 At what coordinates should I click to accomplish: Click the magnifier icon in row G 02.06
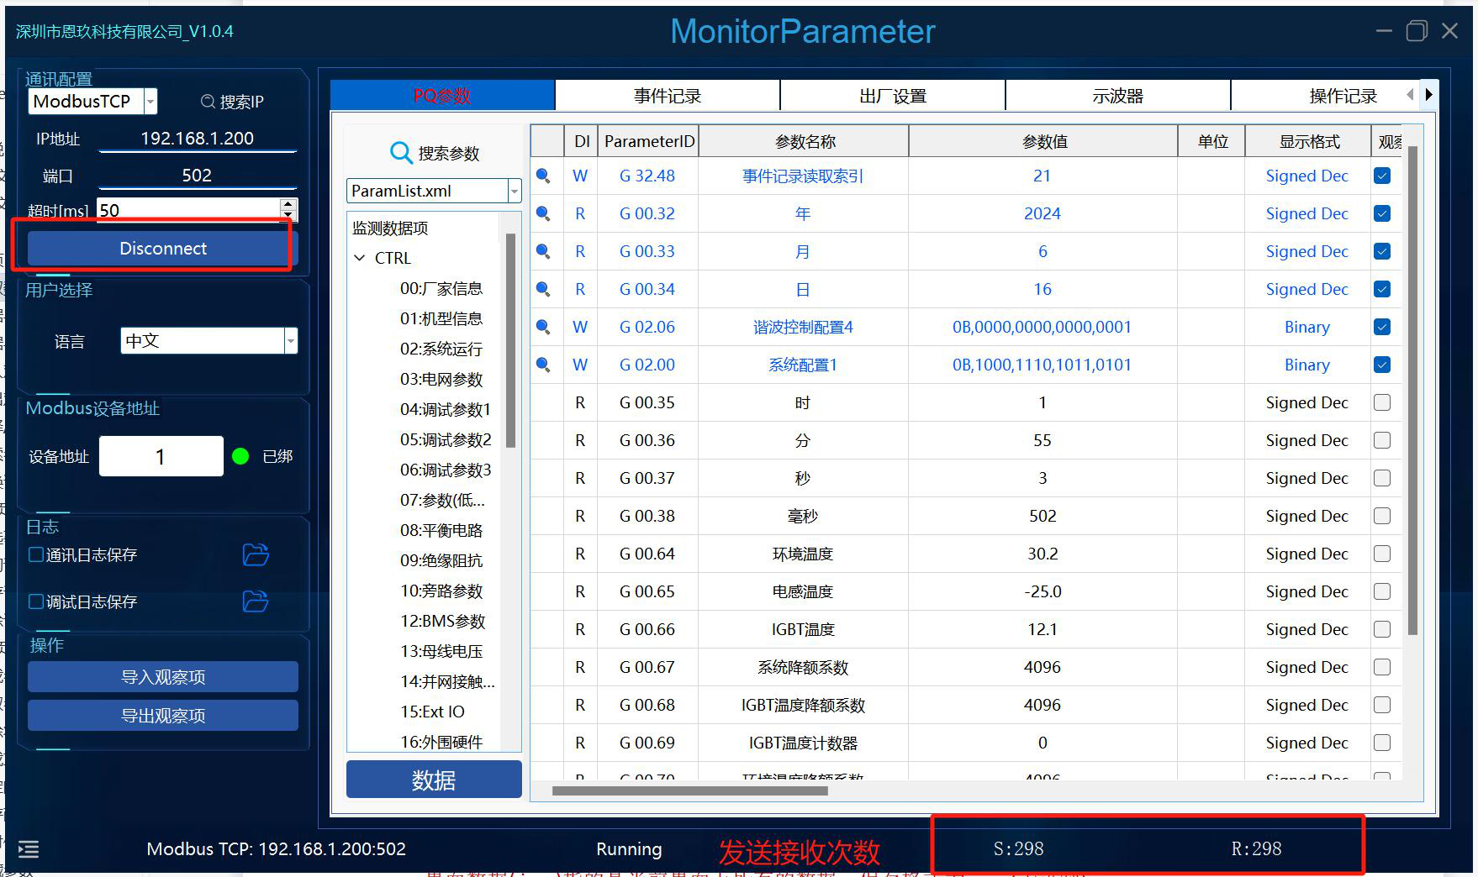pyautogui.click(x=544, y=328)
